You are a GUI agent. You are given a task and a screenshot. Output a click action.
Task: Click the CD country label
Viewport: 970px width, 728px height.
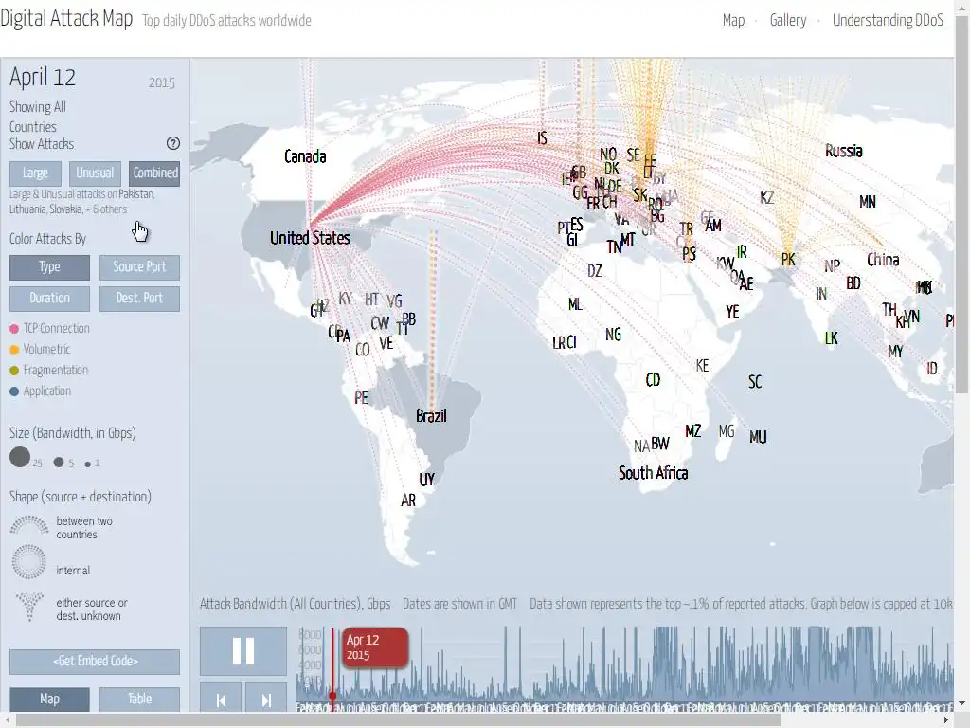coord(653,380)
